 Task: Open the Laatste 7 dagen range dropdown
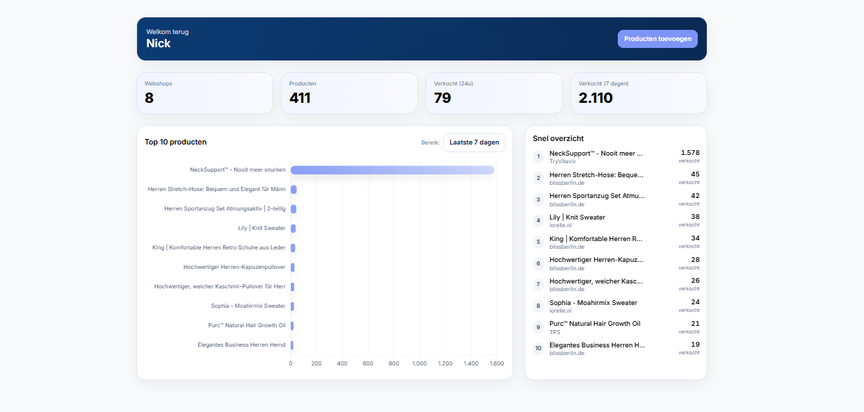[x=474, y=142]
